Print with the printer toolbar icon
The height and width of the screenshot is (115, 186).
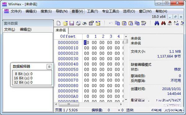[x=84, y=23]
